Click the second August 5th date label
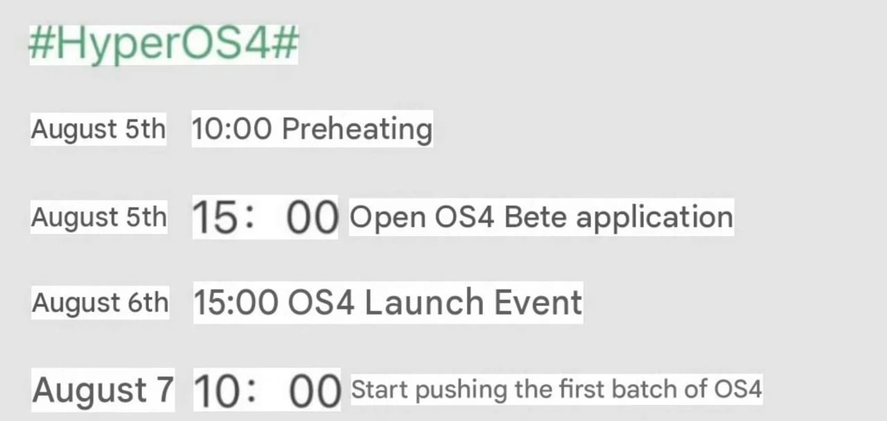 pos(99,217)
